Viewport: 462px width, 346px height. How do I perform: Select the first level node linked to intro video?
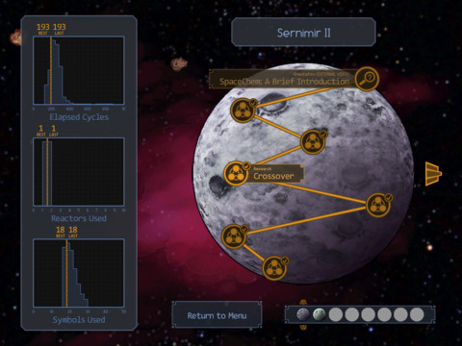244,111
